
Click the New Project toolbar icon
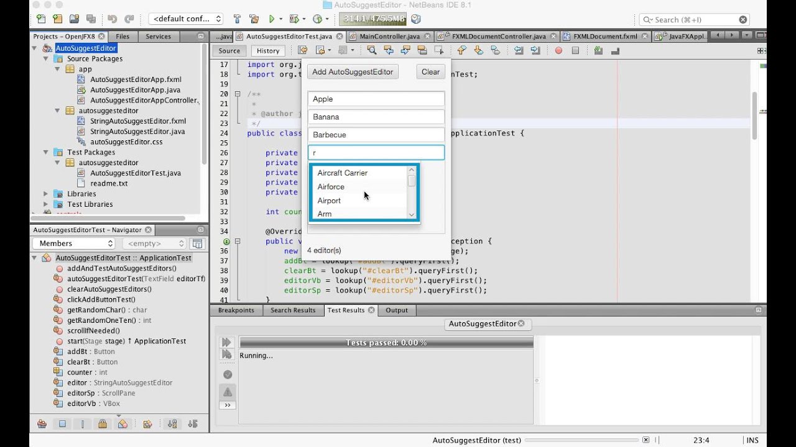pyautogui.click(x=57, y=19)
